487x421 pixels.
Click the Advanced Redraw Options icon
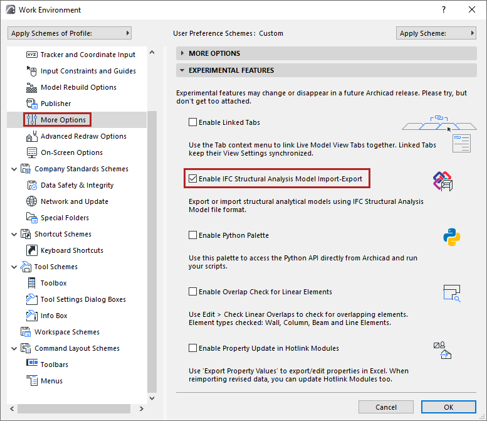coord(32,136)
